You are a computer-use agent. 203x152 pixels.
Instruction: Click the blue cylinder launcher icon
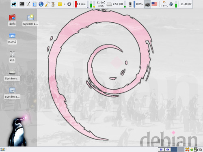click(35, 4)
